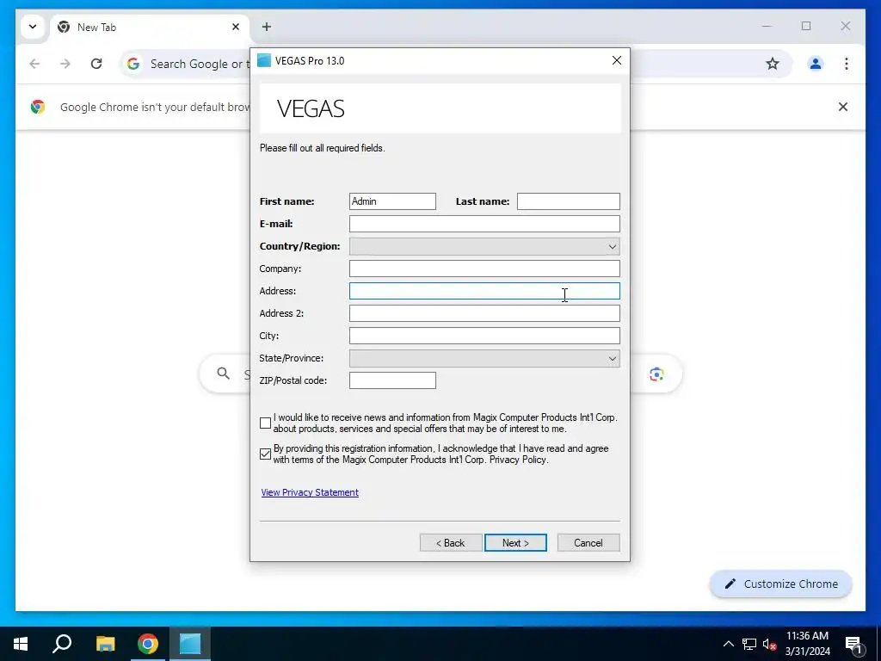
Task: Enable the news and information checkbox
Action: pos(265,423)
